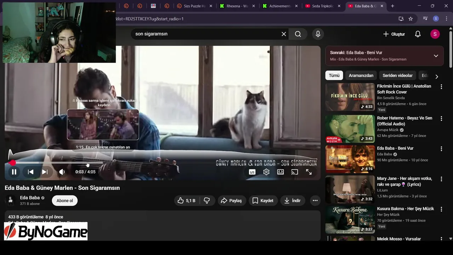Click the search magnifier button
This screenshot has width=453, height=255.
click(x=298, y=34)
